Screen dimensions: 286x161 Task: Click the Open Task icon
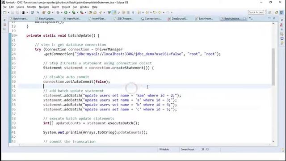(95, 13)
